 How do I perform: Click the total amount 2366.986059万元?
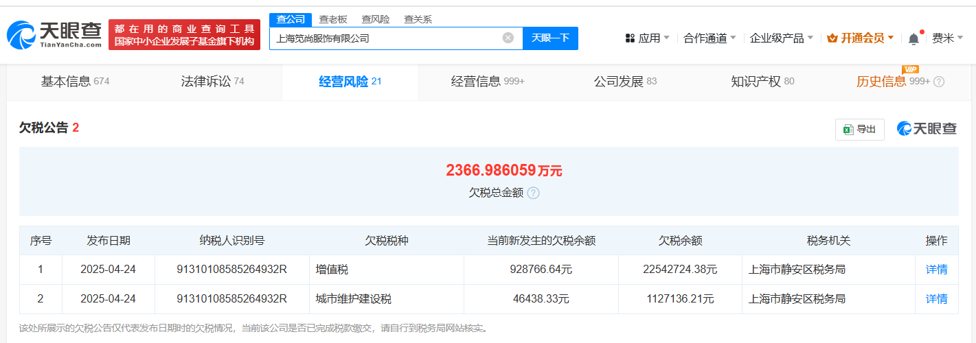[x=503, y=170]
